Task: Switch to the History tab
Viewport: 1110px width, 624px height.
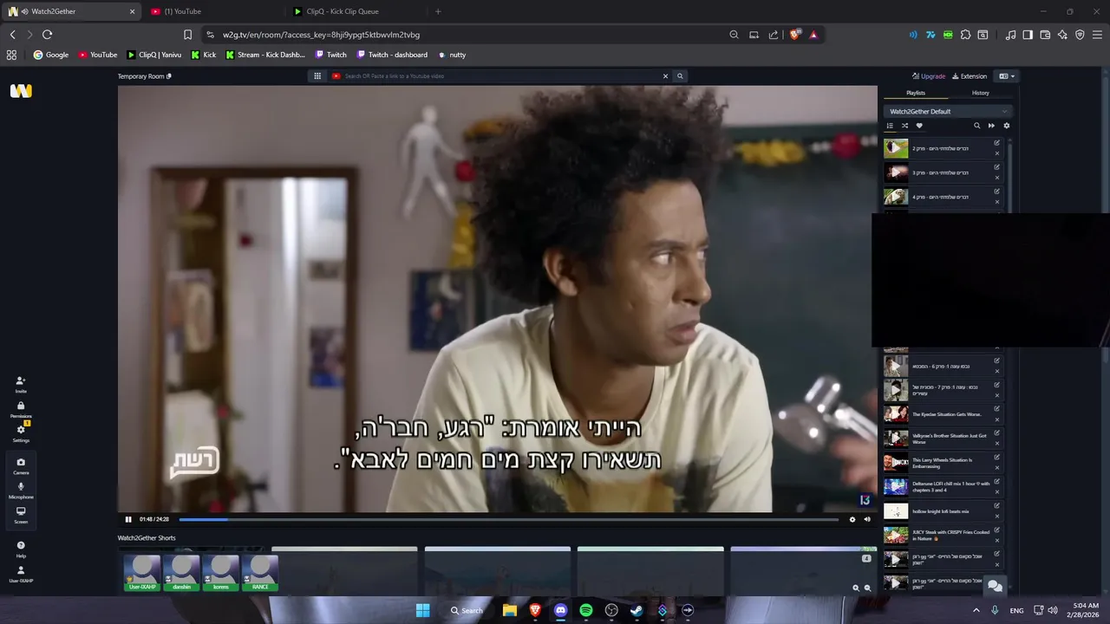Action: click(980, 93)
